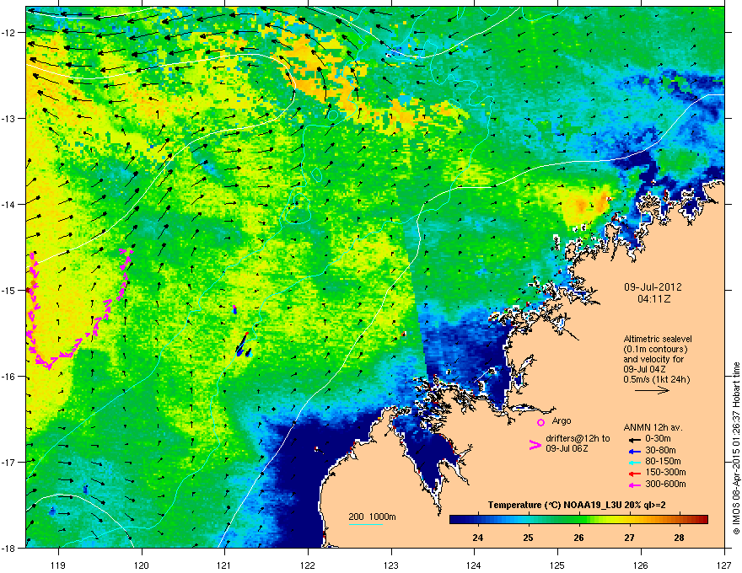Screen dimensions: 742x573
Task: Click latitude axis label -14
Action: pos(9,204)
